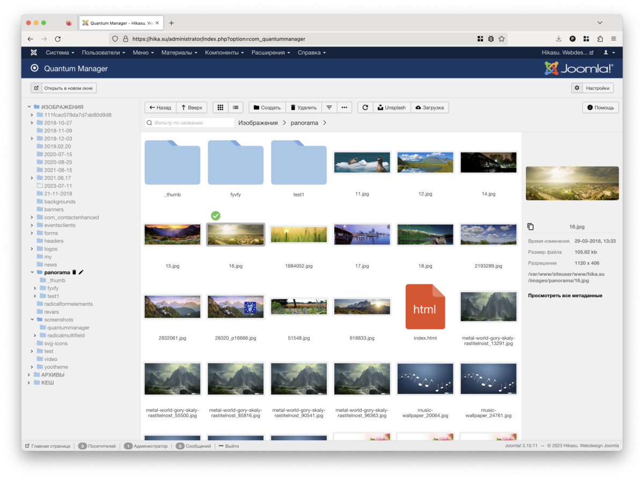Switch to grid view

pos(220,107)
